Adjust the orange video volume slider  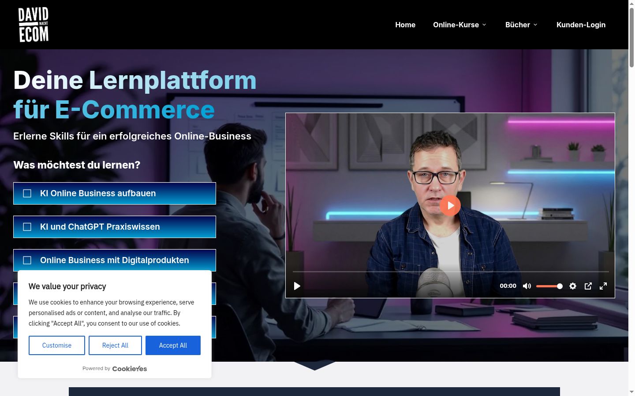click(549, 286)
